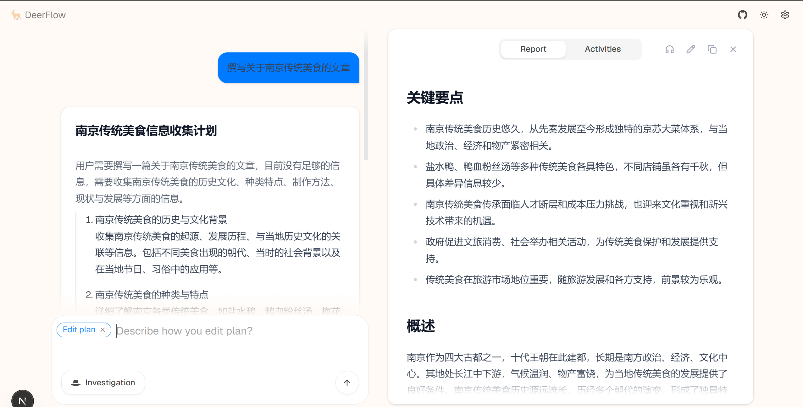The height and width of the screenshot is (407, 803).
Task: Click the pencil edit report icon
Action: coord(690,49)
